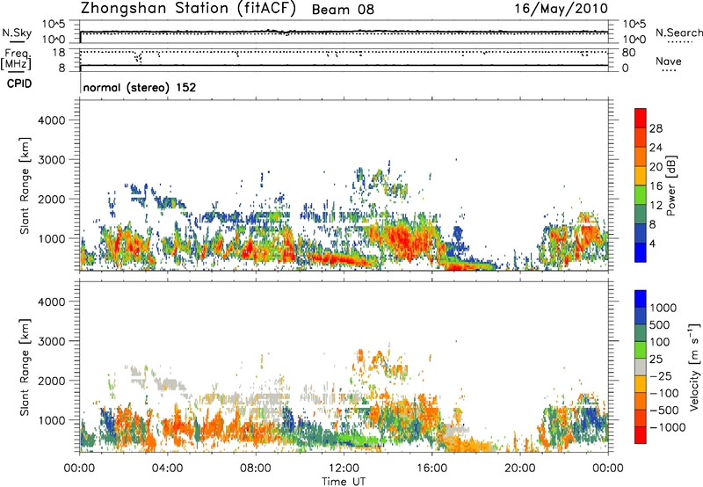Click the '18' frequency axis tick
The height and width of the screenshot is (487, 703).
[x=59, y=53]
